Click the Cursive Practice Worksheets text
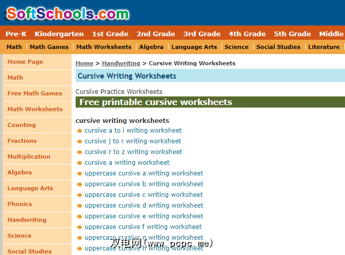This screenshot has height=255, width=345. click(x=119, y=92)
